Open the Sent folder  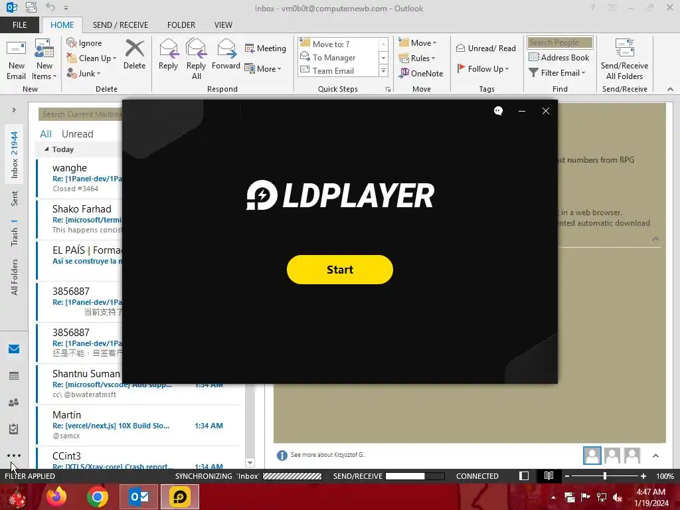tap(15, 198)
